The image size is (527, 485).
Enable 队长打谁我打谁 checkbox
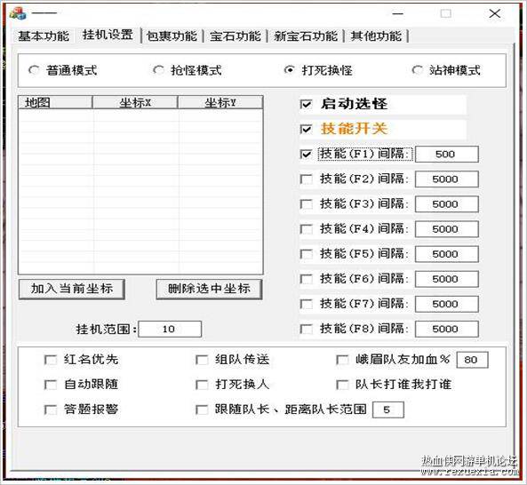tap(342, 385)
